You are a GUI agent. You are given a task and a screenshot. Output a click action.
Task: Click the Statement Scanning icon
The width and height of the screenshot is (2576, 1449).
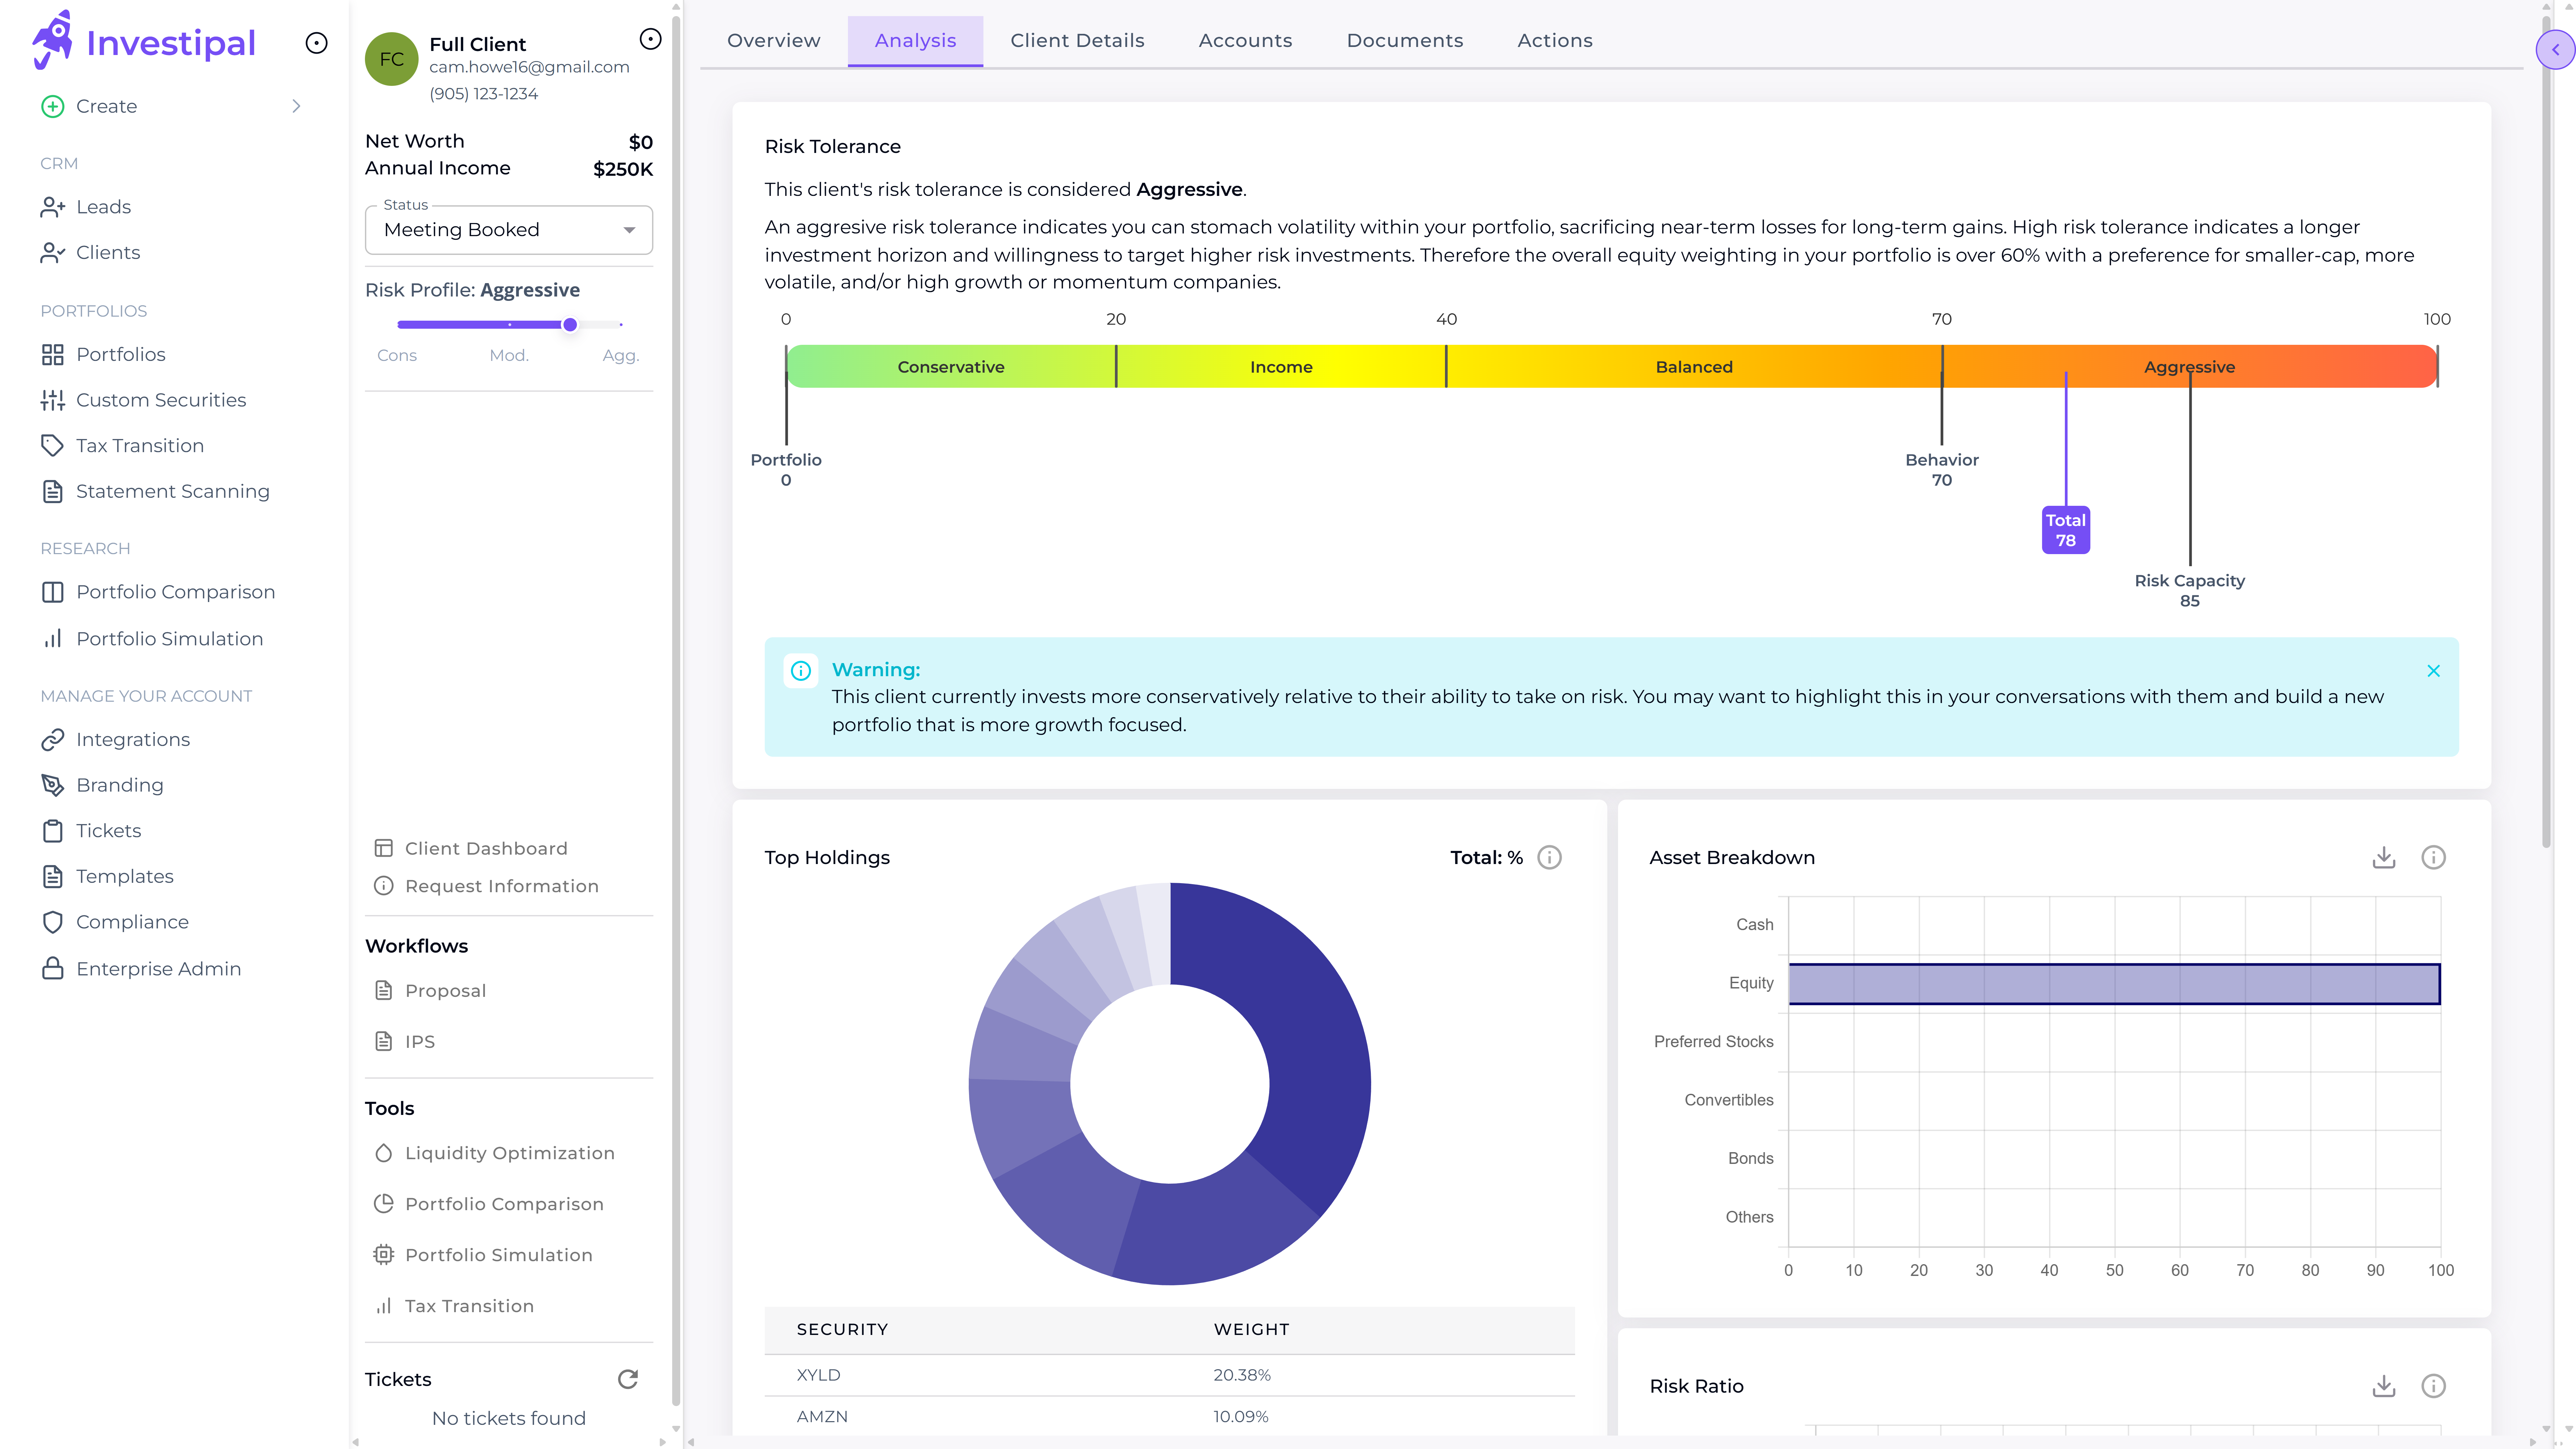point(53,491)
